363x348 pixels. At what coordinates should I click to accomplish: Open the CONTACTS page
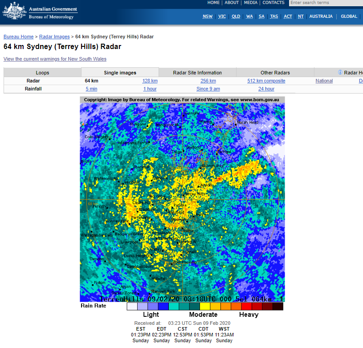(x=273, y=3)
